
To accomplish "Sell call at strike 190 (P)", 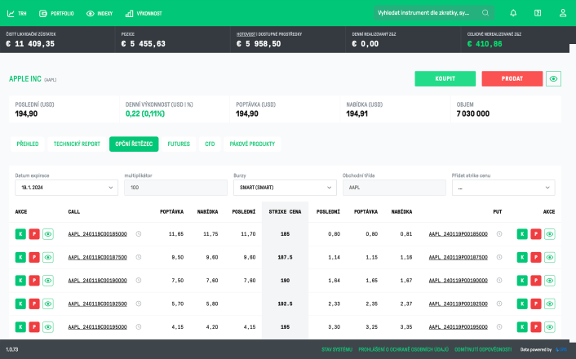I will pyautogui.click(x=34, y=281).
